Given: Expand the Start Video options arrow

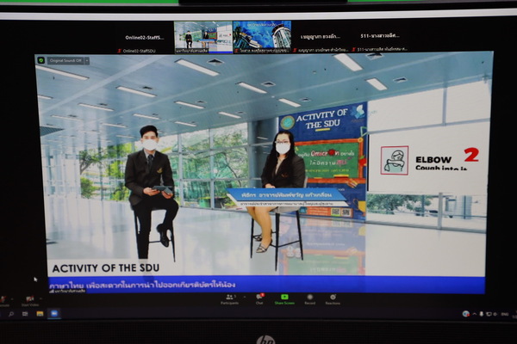Looking at the screenshot, I should pyautogui.click(x=40, y=297).
